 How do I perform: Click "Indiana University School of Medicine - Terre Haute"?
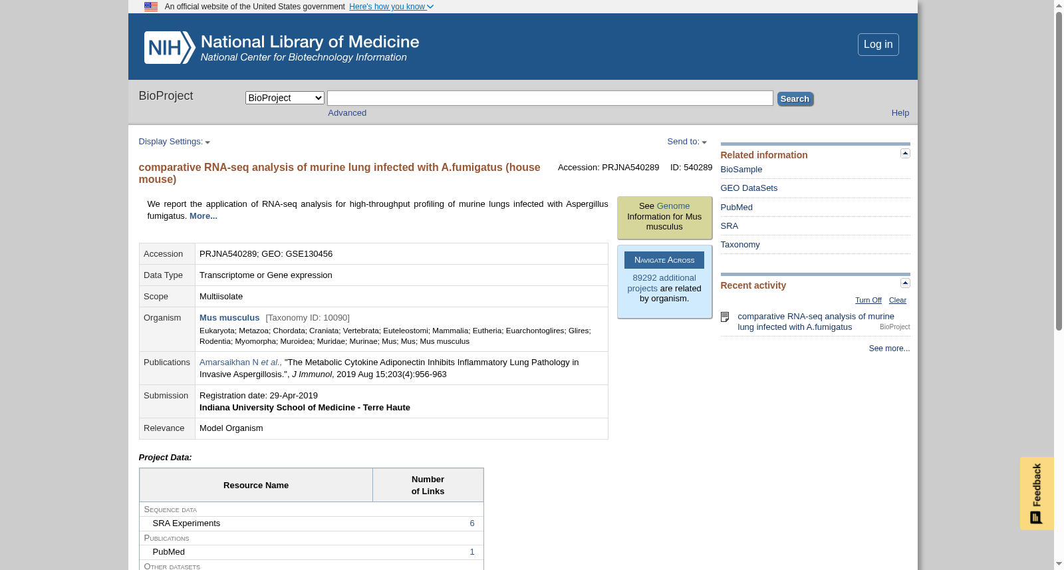tap(305, 408)
